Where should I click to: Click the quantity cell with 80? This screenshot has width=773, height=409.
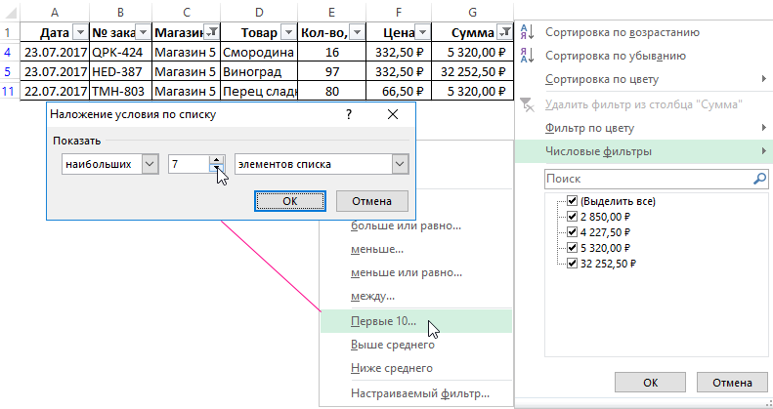(332, 91)
